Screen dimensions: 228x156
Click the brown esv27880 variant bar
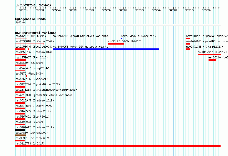click(x=20, y=135)
